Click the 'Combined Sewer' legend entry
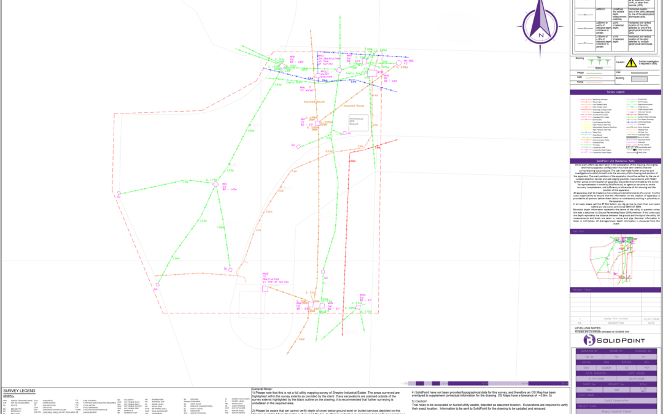This screenshot has height=414, width=663. click(x=638, y=122)
